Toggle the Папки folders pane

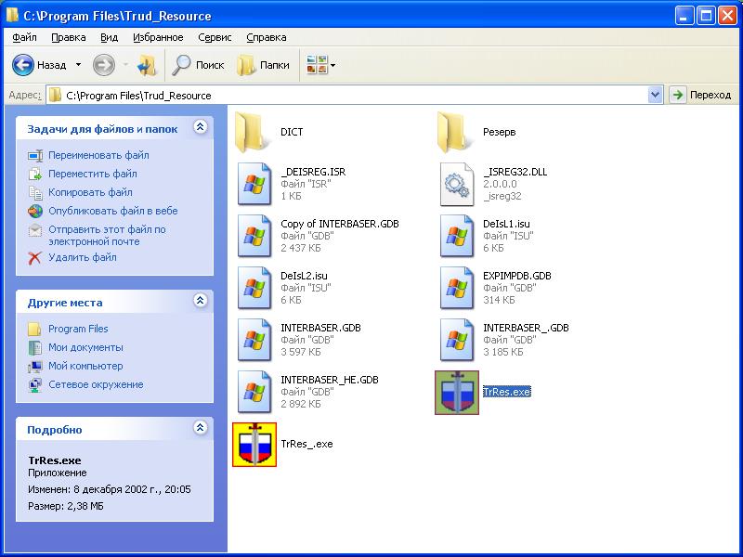pyautogui.click(x=264, y=65)
